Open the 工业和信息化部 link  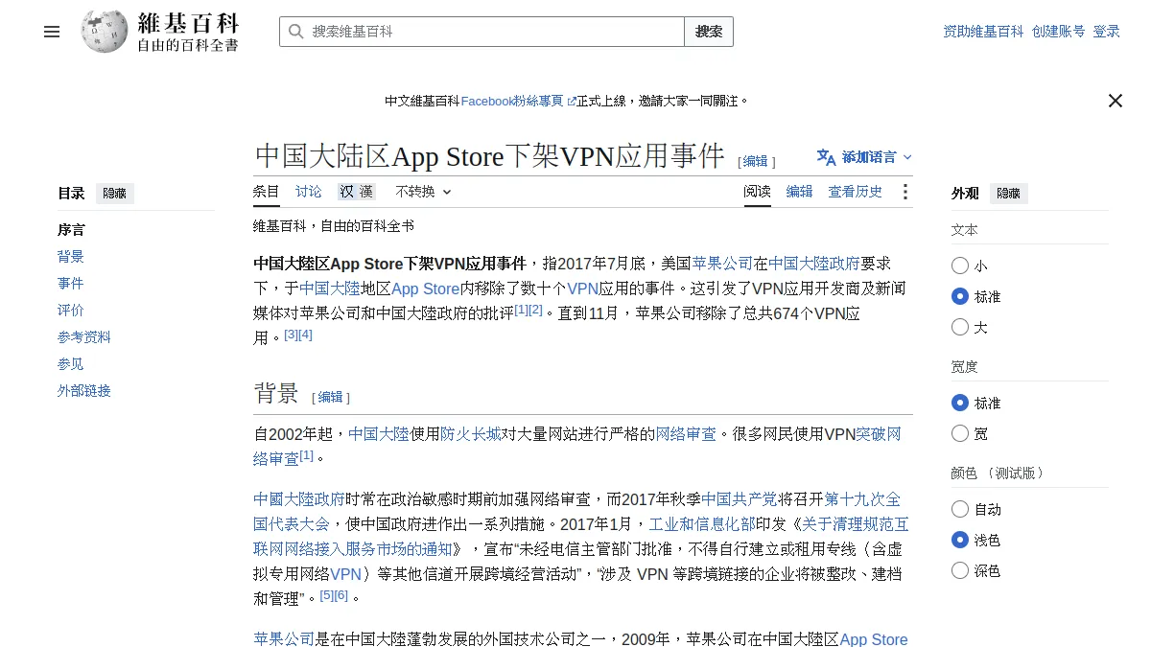701,524
